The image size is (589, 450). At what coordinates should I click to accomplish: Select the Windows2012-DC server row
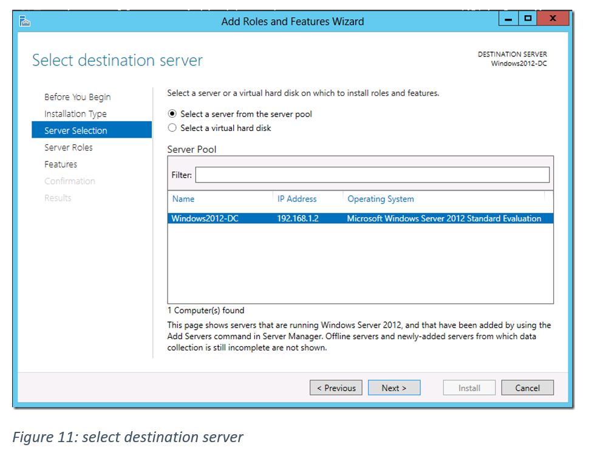(205, 218)
